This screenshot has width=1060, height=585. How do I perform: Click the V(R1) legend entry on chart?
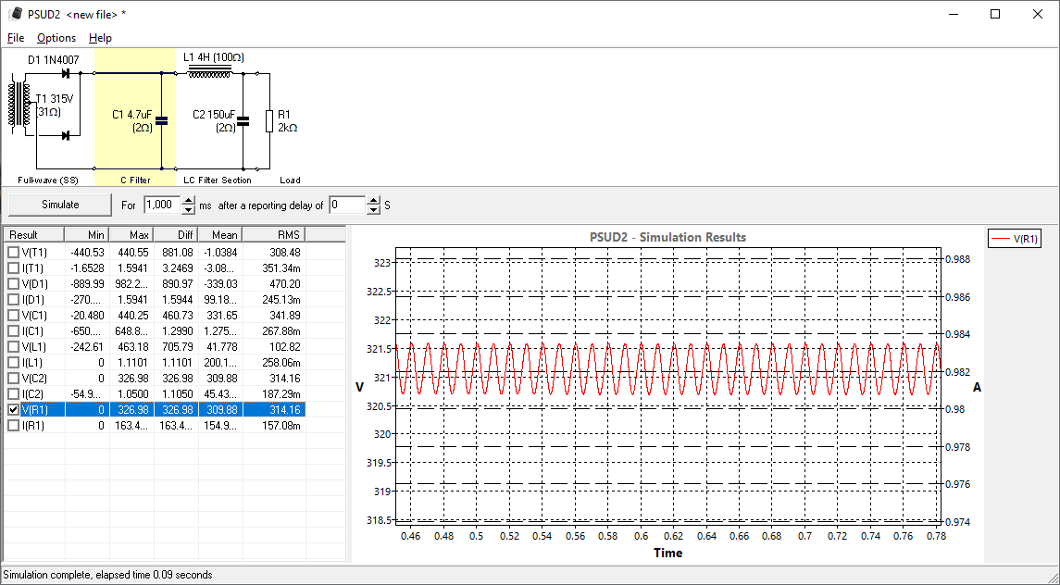point(1014,238)
